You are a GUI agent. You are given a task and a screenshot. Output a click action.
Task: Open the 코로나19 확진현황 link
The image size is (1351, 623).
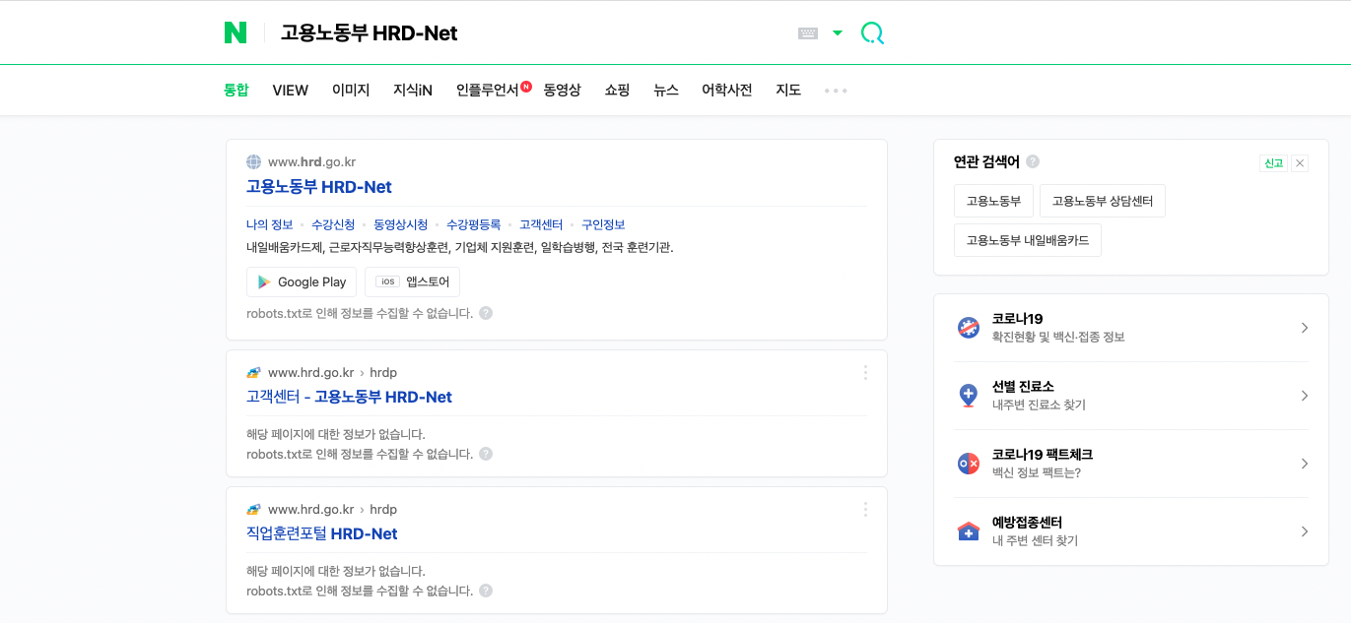click(1058, 328)
